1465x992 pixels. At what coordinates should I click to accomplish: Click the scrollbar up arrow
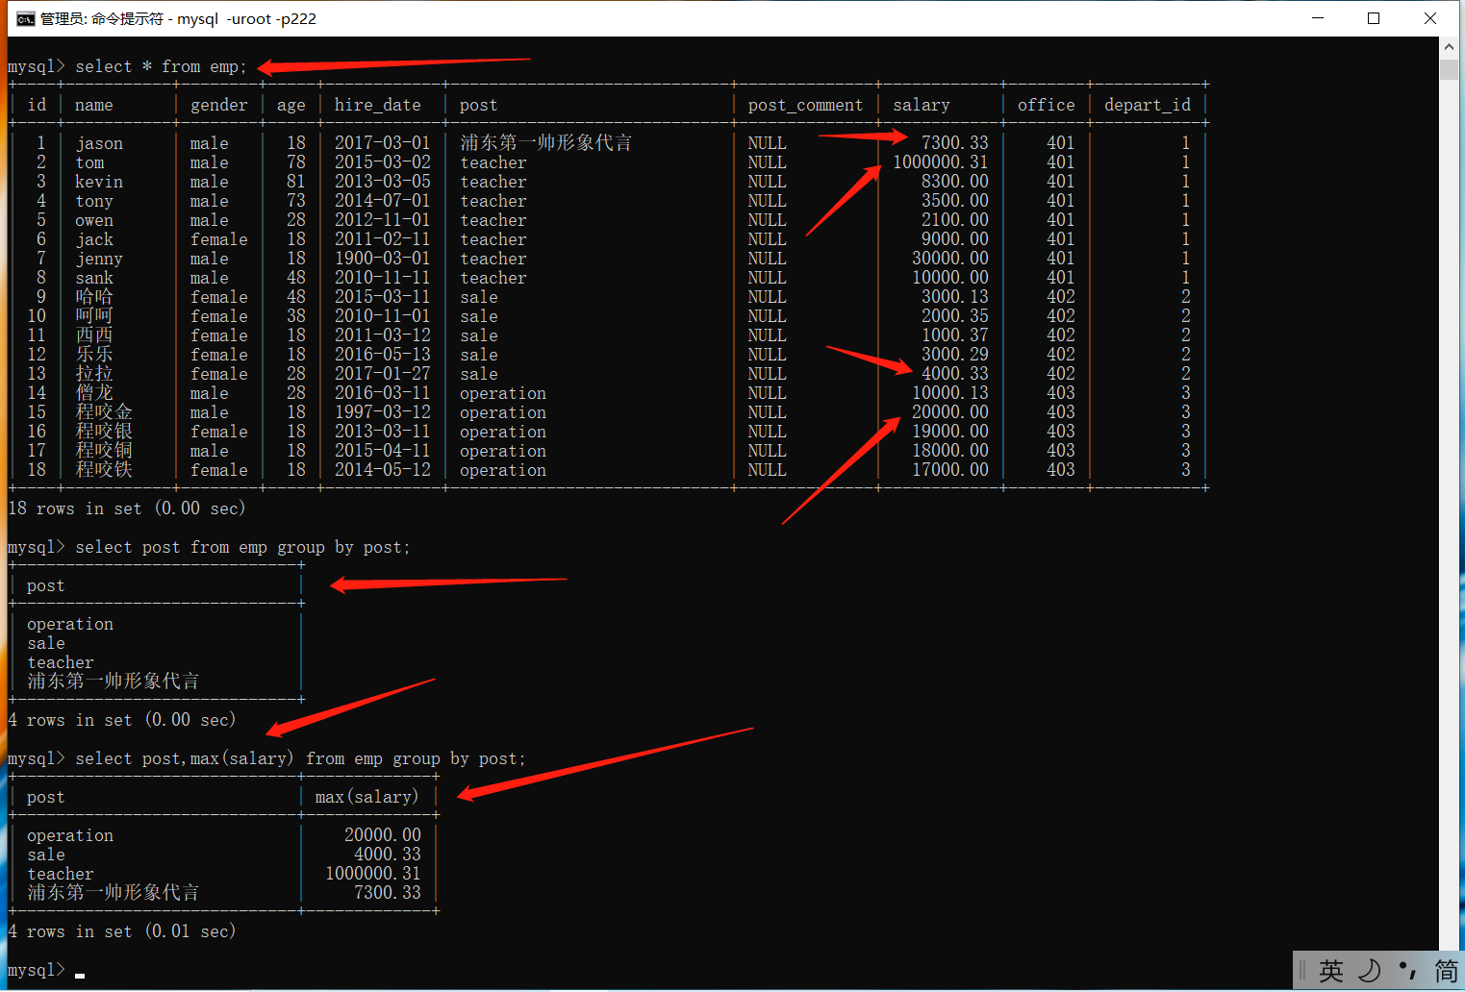click(1449, 46)
